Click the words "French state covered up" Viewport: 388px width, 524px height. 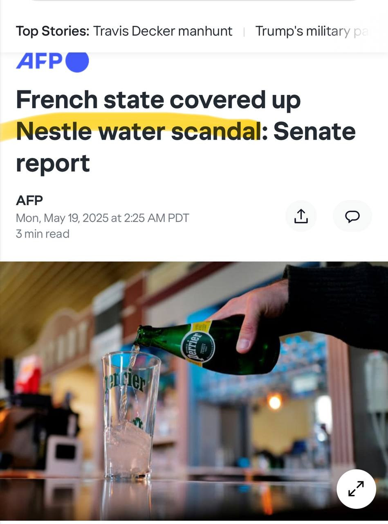(x=158, y=100)
